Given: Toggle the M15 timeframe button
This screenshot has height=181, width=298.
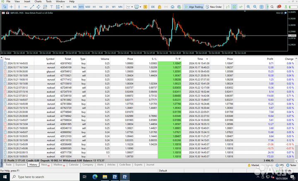Looking at the screenshot, I should pos(81,7).
